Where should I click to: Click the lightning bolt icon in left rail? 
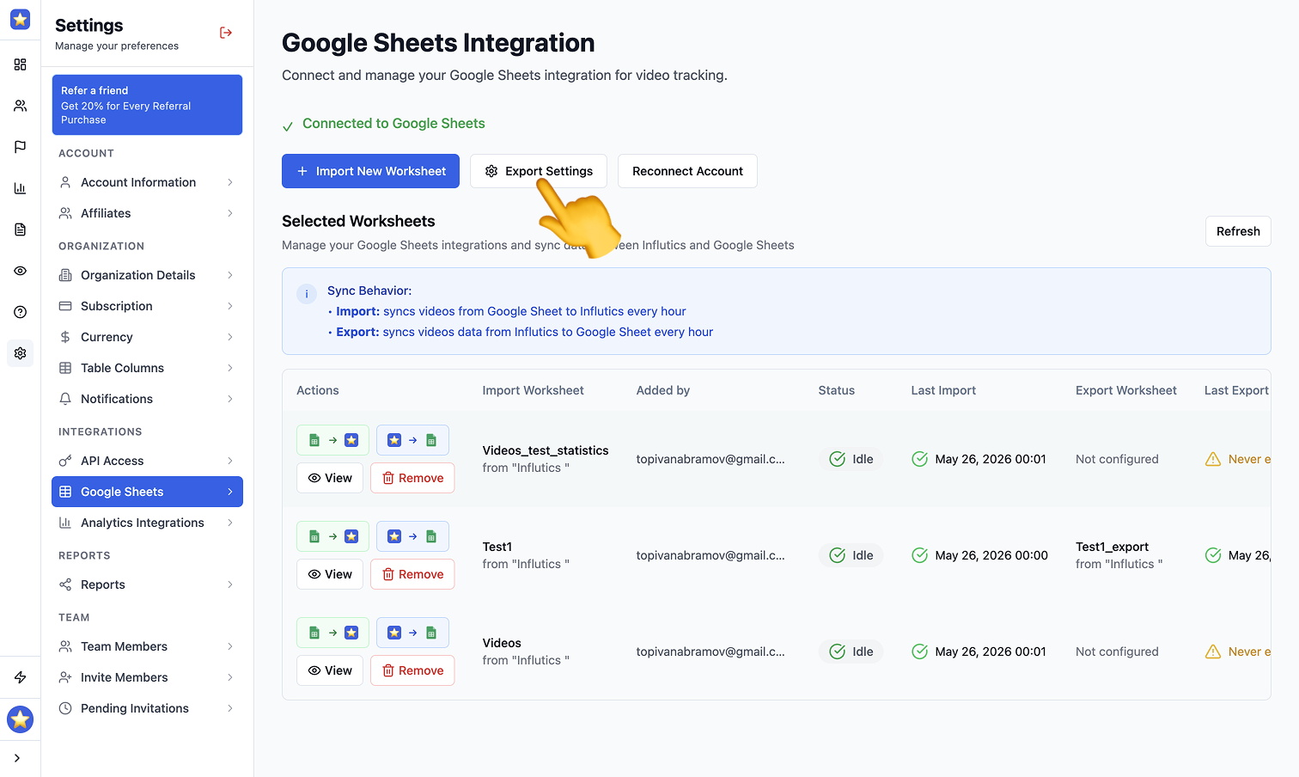(20, 677)
